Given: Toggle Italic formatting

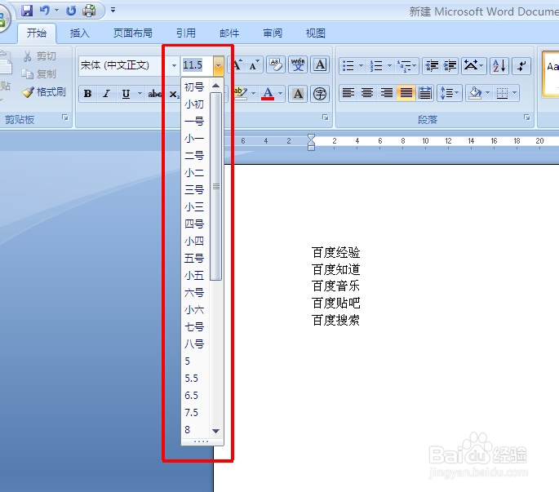Looking at the screenshot, I should point(106,94).
